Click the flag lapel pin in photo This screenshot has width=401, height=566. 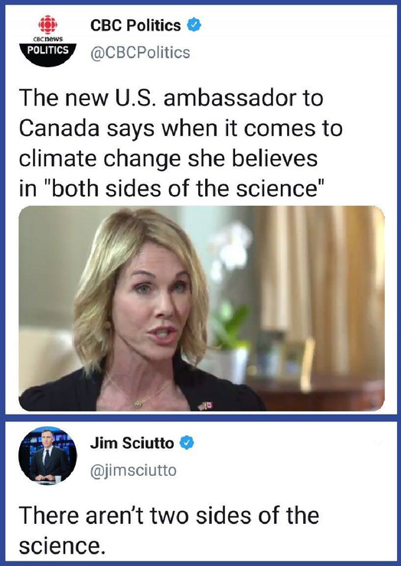(206, 405)
